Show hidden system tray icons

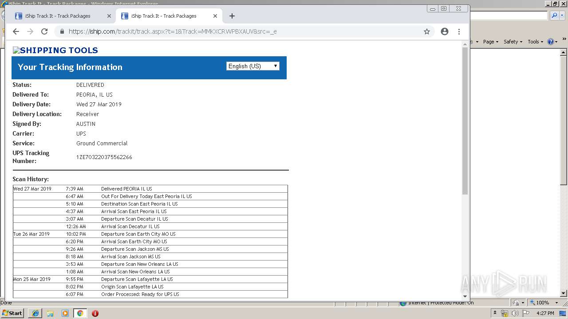[x=495, y=313]
